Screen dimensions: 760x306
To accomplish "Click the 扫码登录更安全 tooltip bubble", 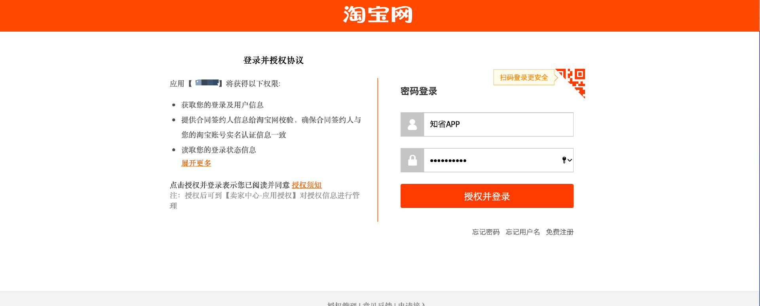I will pos(523,77).
